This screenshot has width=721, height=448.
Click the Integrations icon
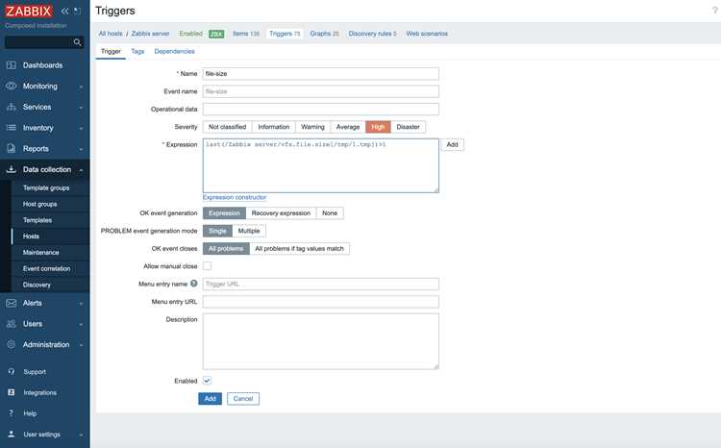tap(12, 392)
